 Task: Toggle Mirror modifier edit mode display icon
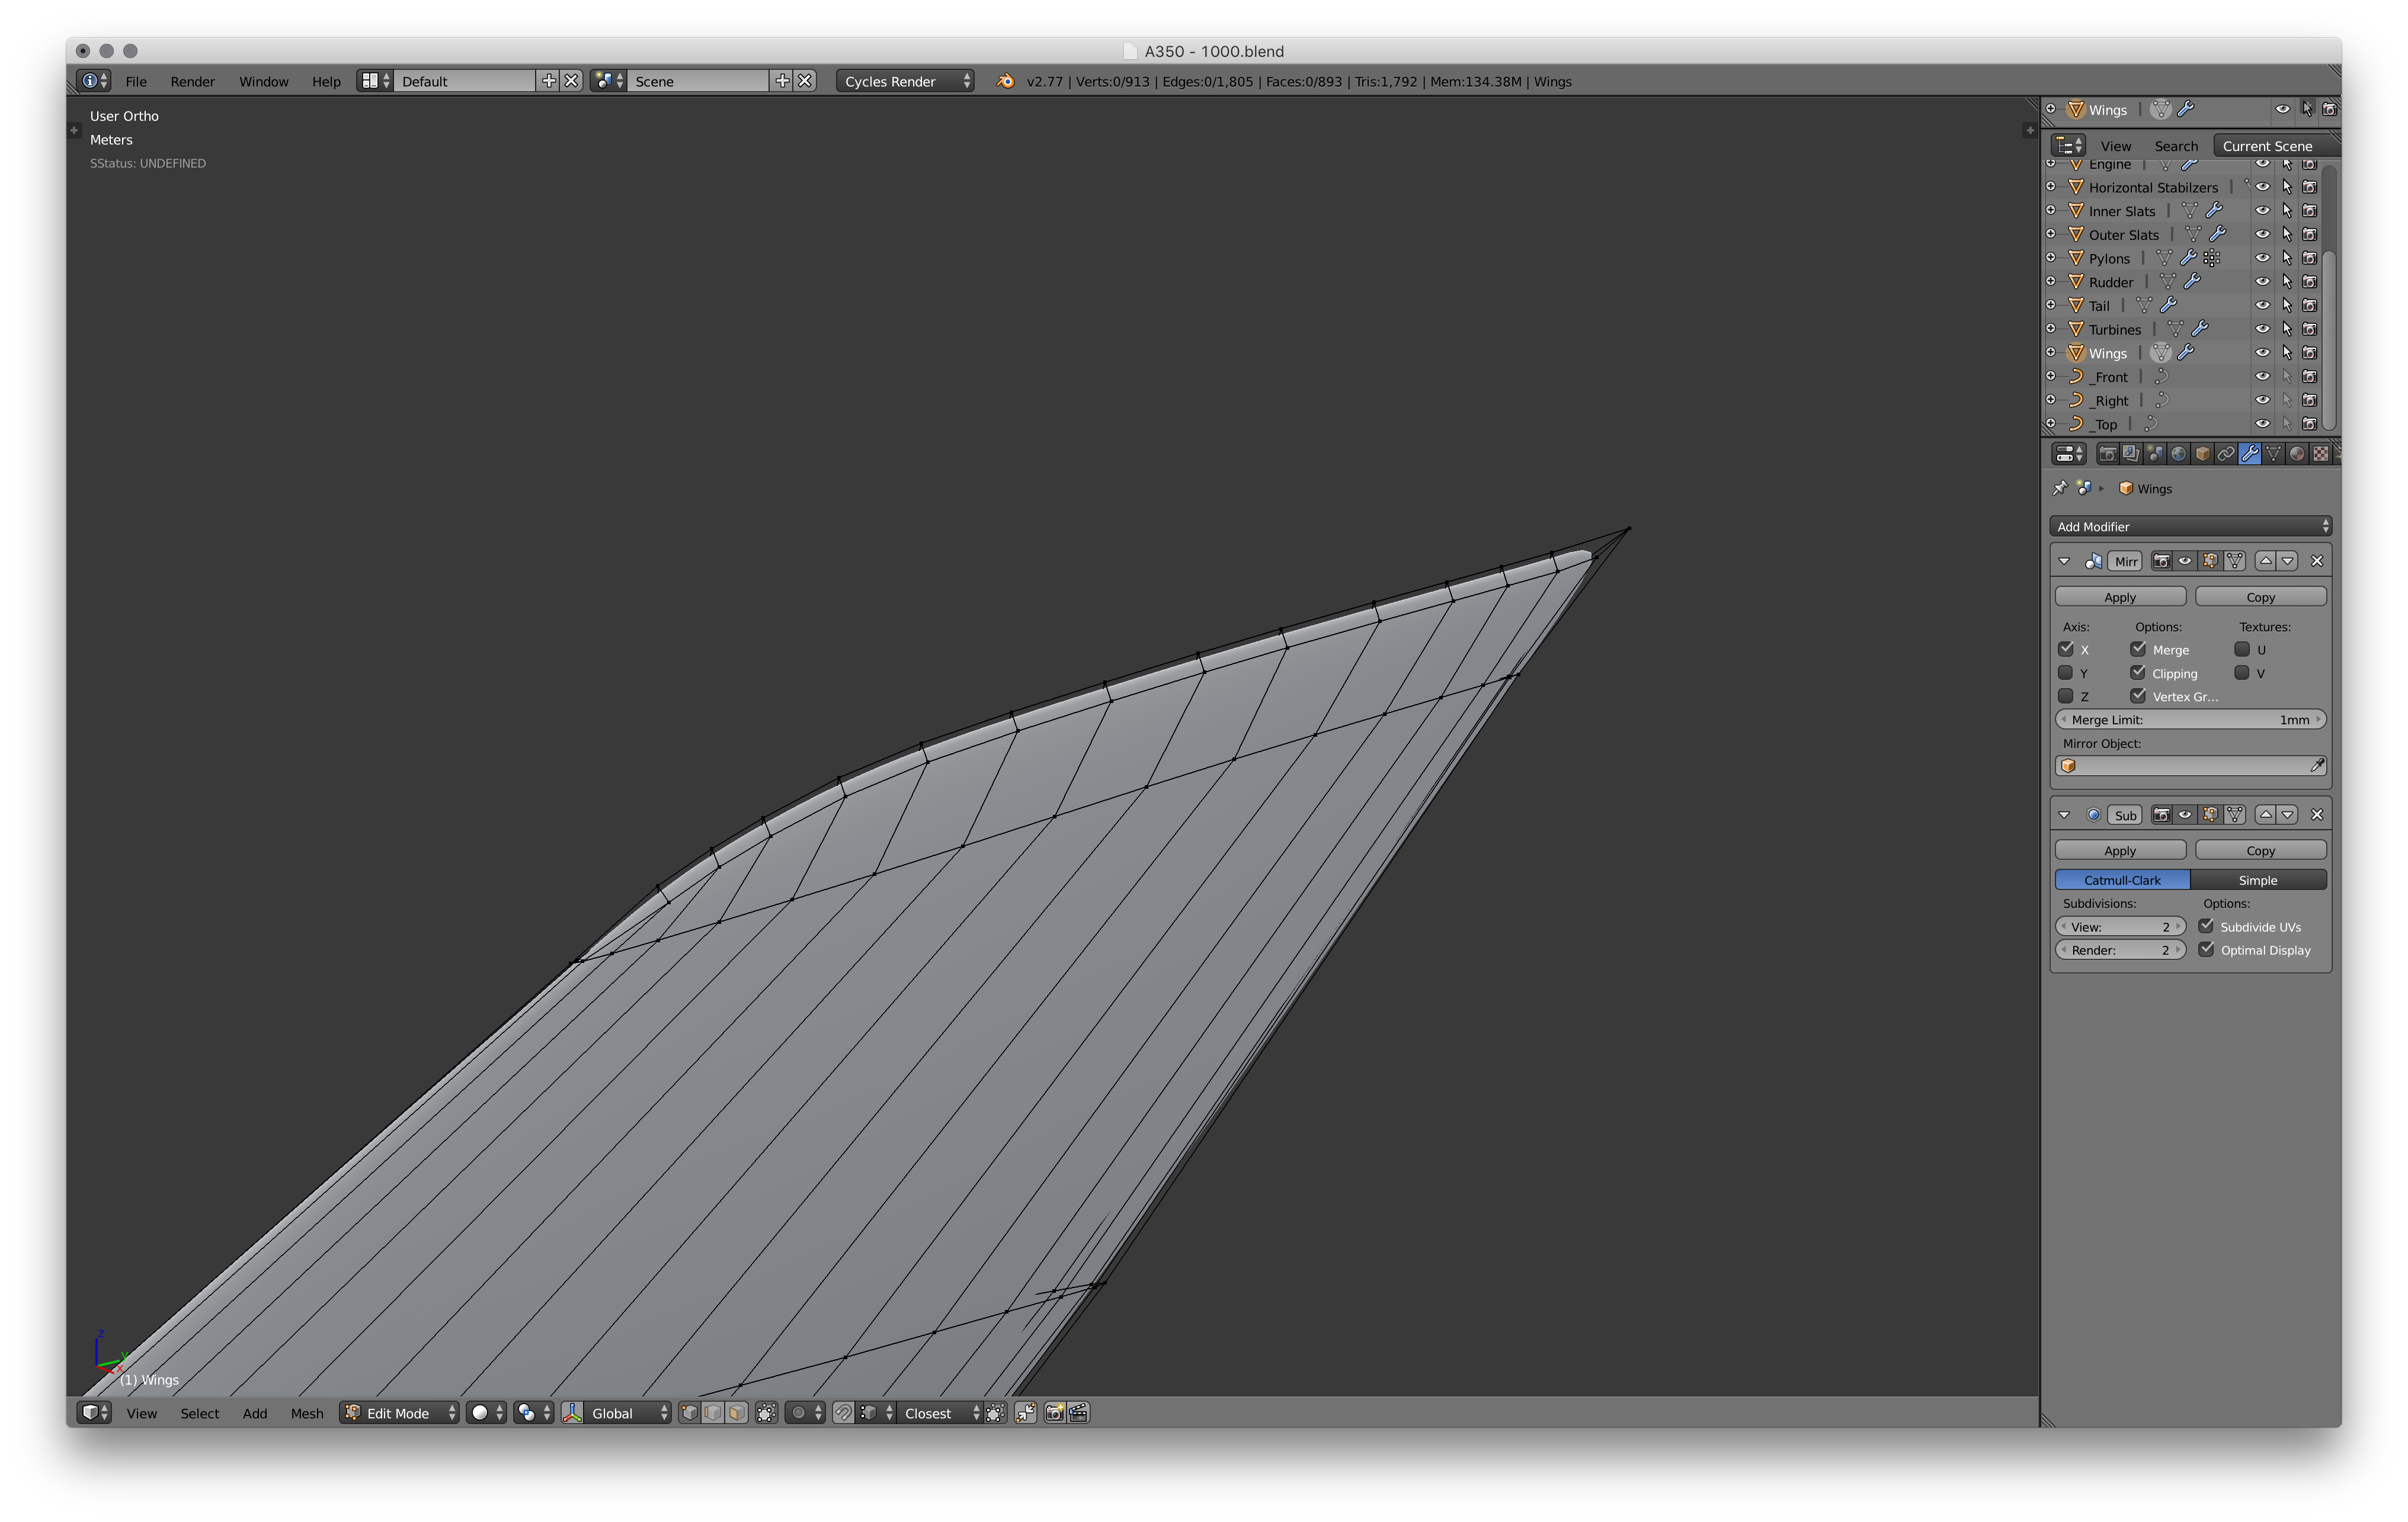point(2210,561)
